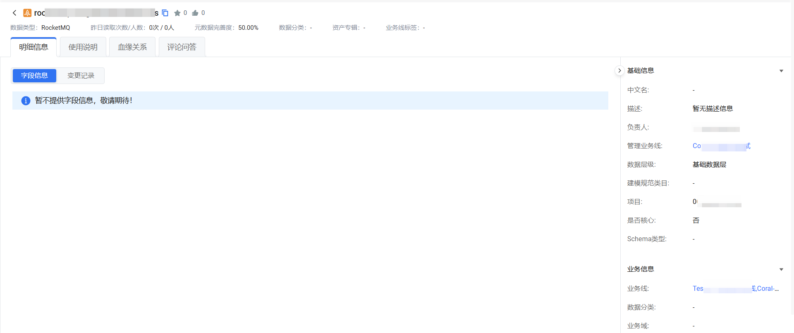Click the 暂无描述信息 description value
Screen dimensions: 794x333
pos(713,109)
